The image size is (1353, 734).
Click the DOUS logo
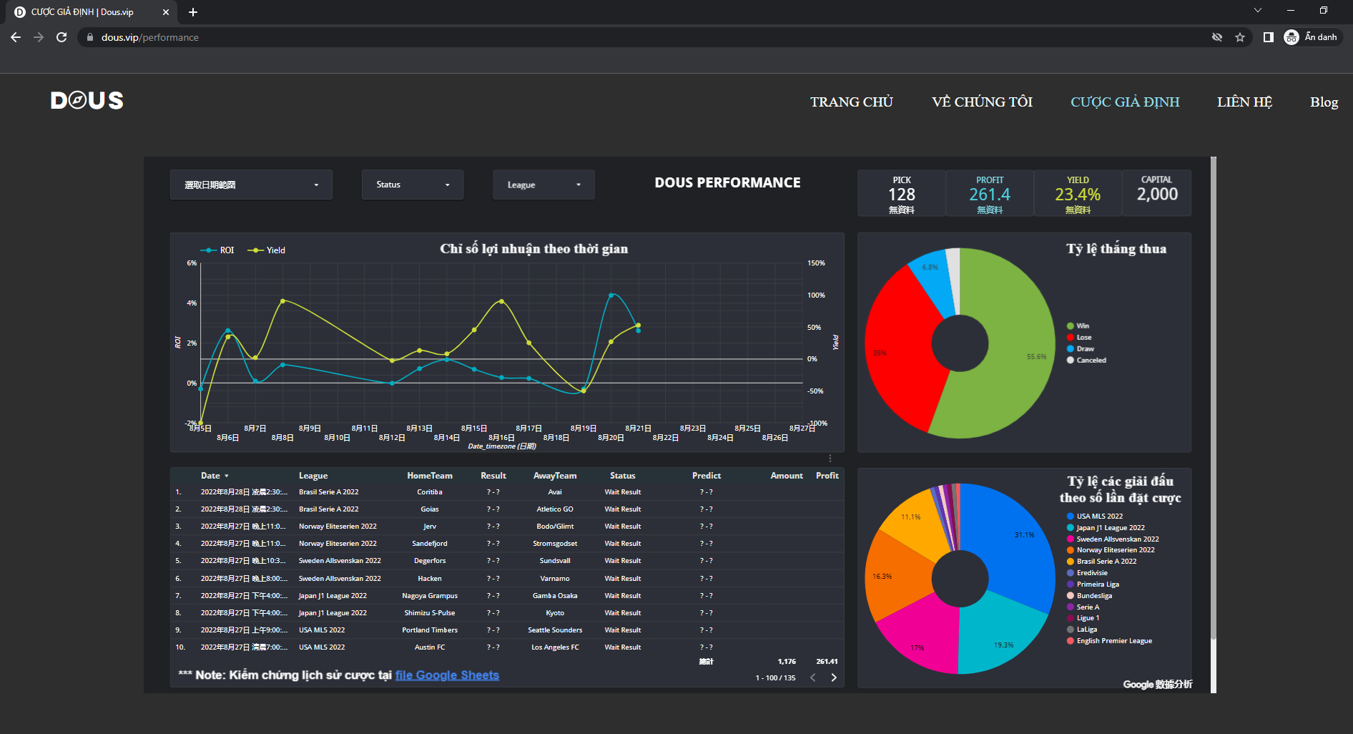click(87, 101)
